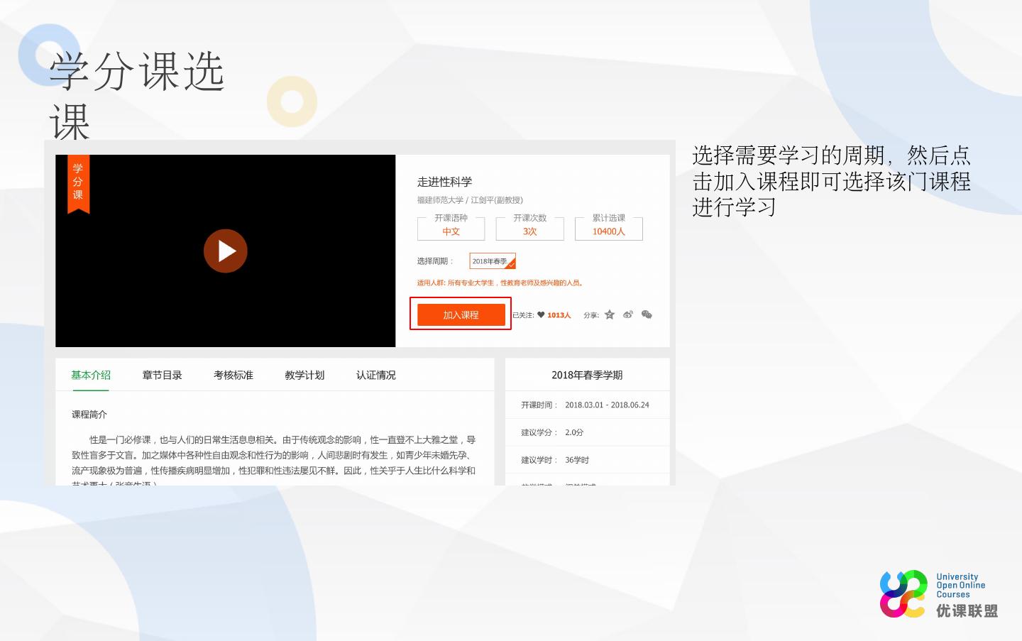View the 认证情况 tab
1022x641 pixels.
pyautogui.click(x=376, y=375)
